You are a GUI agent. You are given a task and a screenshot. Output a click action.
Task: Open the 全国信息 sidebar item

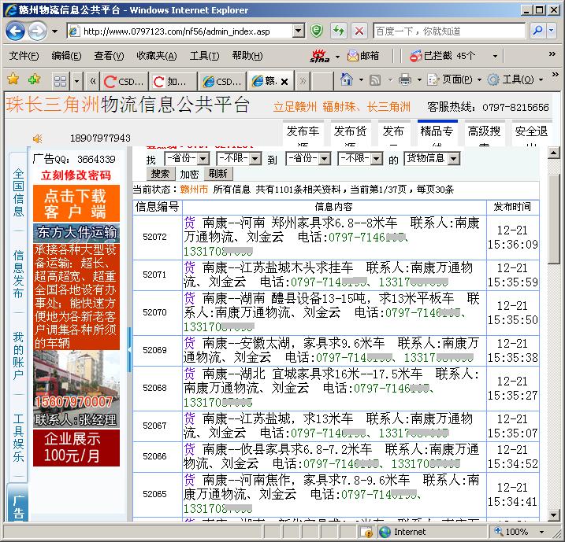click(x=18, y=193)
